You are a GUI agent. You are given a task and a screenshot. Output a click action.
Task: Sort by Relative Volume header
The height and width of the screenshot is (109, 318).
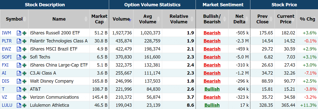point(179,19)
